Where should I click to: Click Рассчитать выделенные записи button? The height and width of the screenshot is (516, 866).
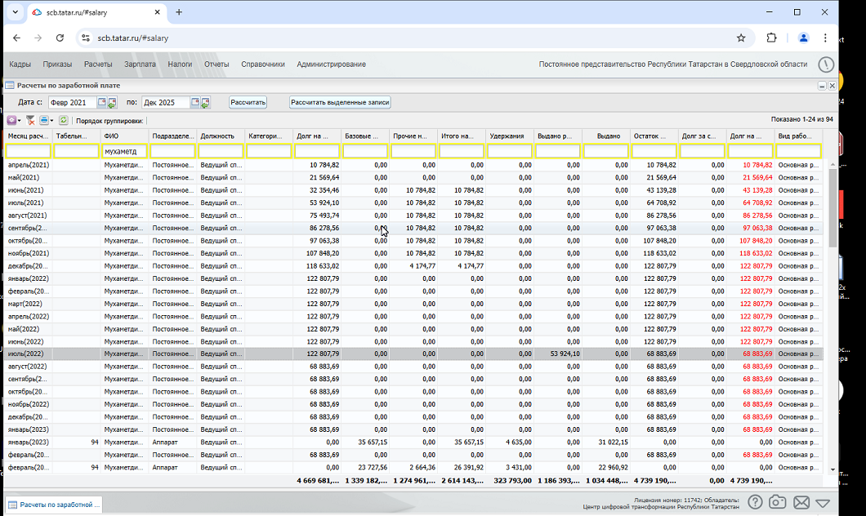pos(340,102)
